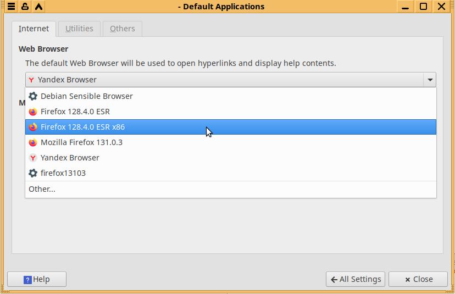
Task: Select Yandex Browser in the dropdown list
Action: click(x=70, y=158)
